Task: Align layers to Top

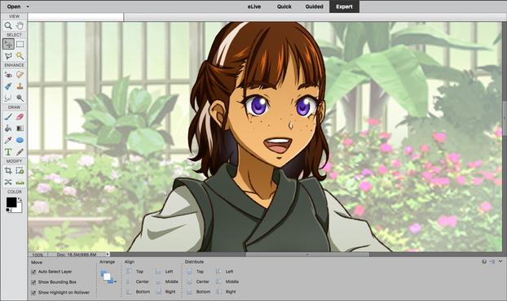Action: tap(135, 272)
